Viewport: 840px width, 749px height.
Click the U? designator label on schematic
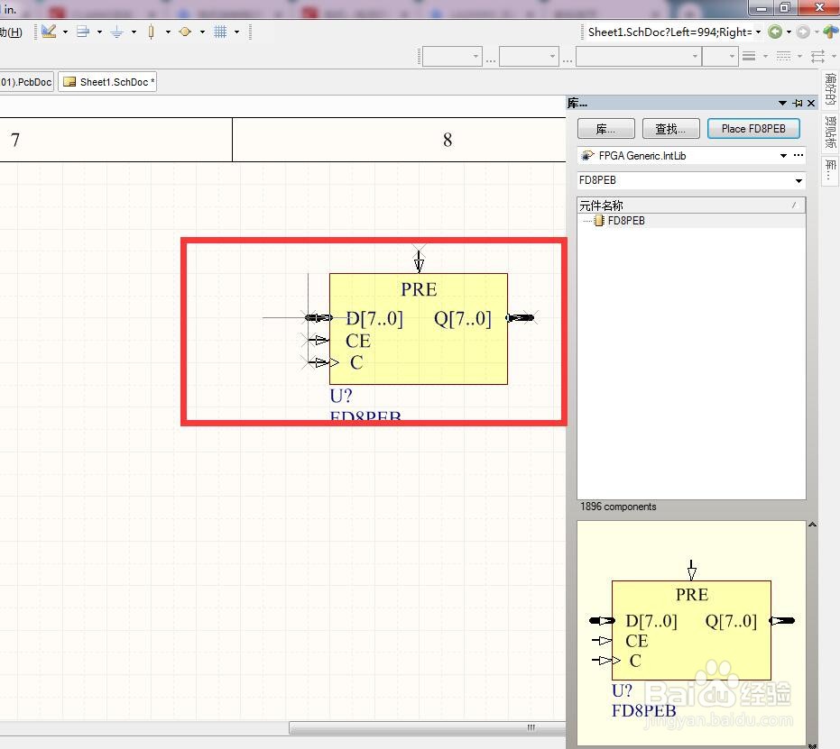coord(341,396)
